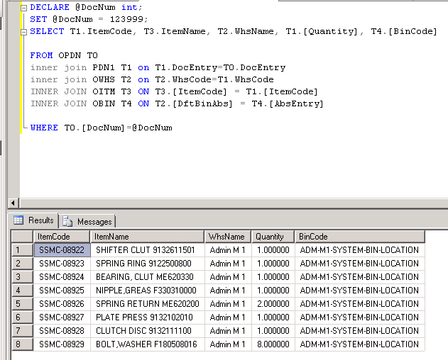
Task: Click cell SSMC-08925
Action: click(62, 291)
